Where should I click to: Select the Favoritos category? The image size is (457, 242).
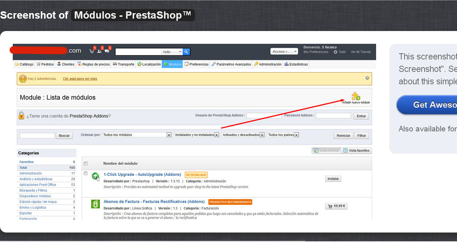coord(47,162)
